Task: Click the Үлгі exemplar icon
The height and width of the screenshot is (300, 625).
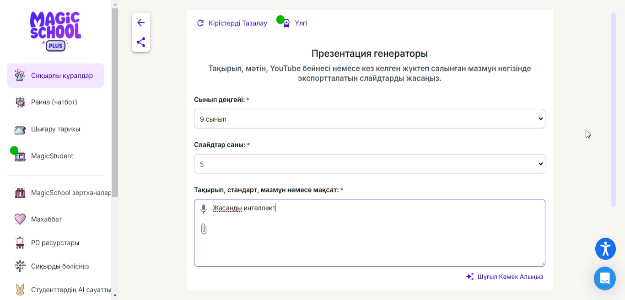Action: pyautogui.click(x=286, y=23)
